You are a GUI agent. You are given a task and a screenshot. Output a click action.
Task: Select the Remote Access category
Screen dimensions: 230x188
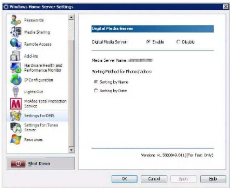coord(37,44)
